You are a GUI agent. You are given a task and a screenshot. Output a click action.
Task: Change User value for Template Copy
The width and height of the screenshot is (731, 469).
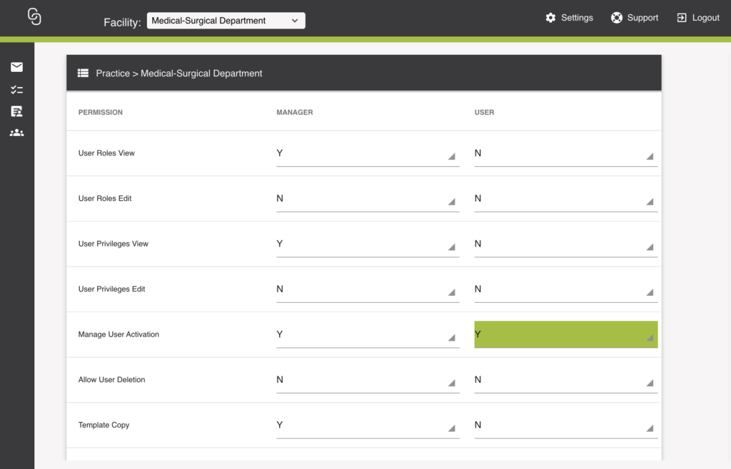coord(565,426)
